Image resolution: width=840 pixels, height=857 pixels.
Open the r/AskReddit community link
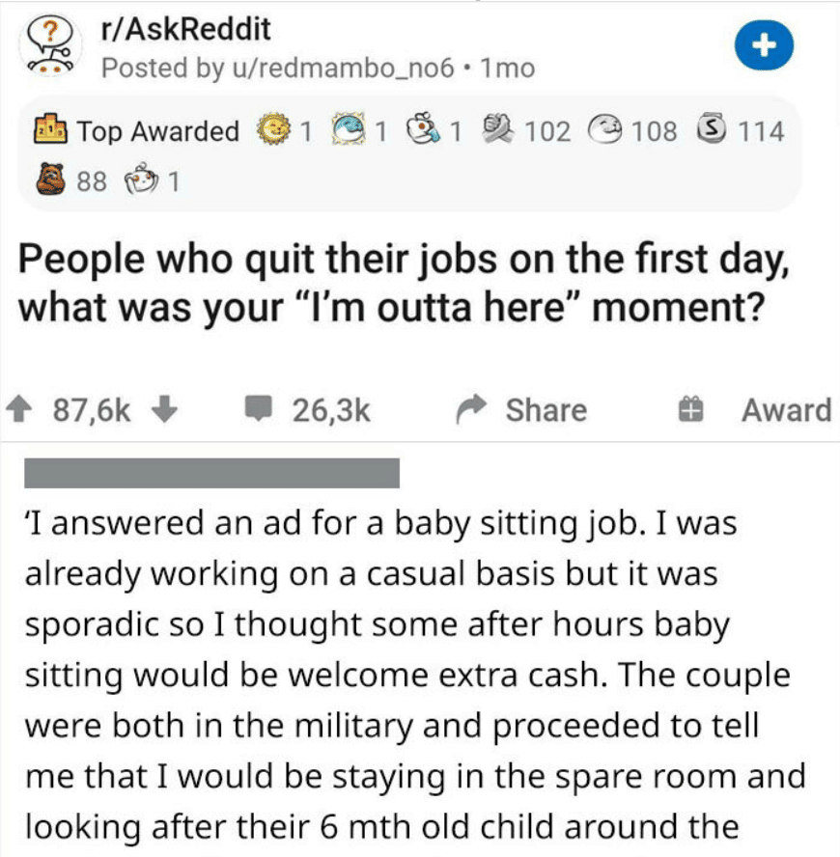[x=186, y=29]
